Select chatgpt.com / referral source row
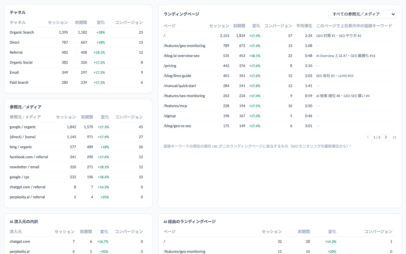Image resolution: width=406 pixels, height=254 pixels. tap(78, 187)
